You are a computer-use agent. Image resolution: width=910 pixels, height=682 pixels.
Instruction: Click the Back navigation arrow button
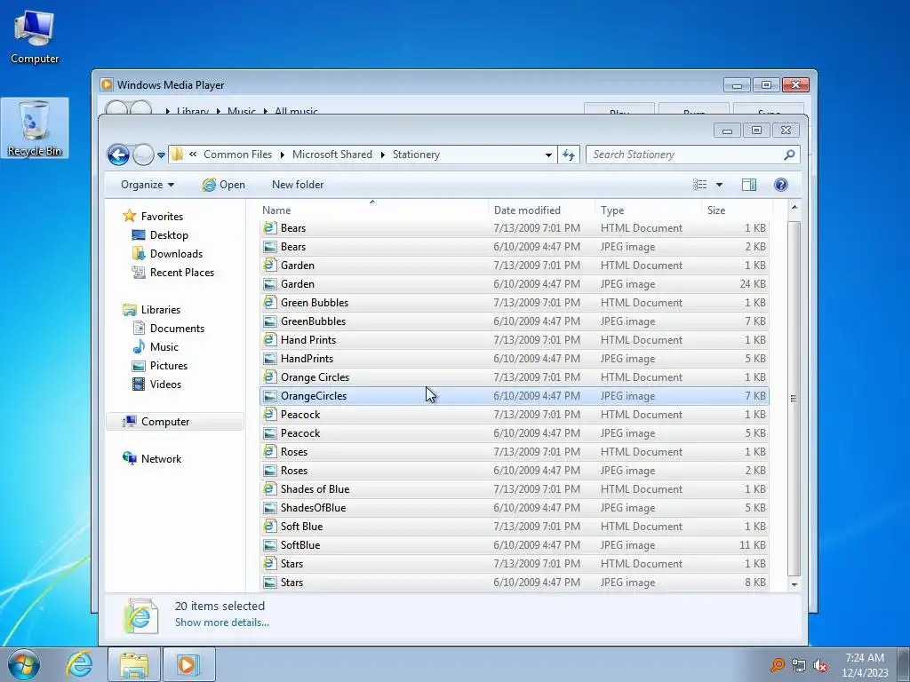(118, 155)
